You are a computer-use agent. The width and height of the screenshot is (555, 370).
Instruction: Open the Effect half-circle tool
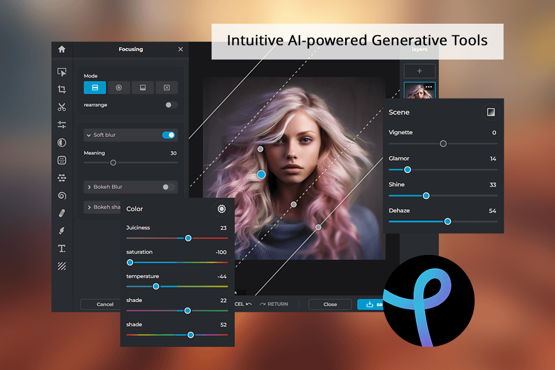[62, 142]
